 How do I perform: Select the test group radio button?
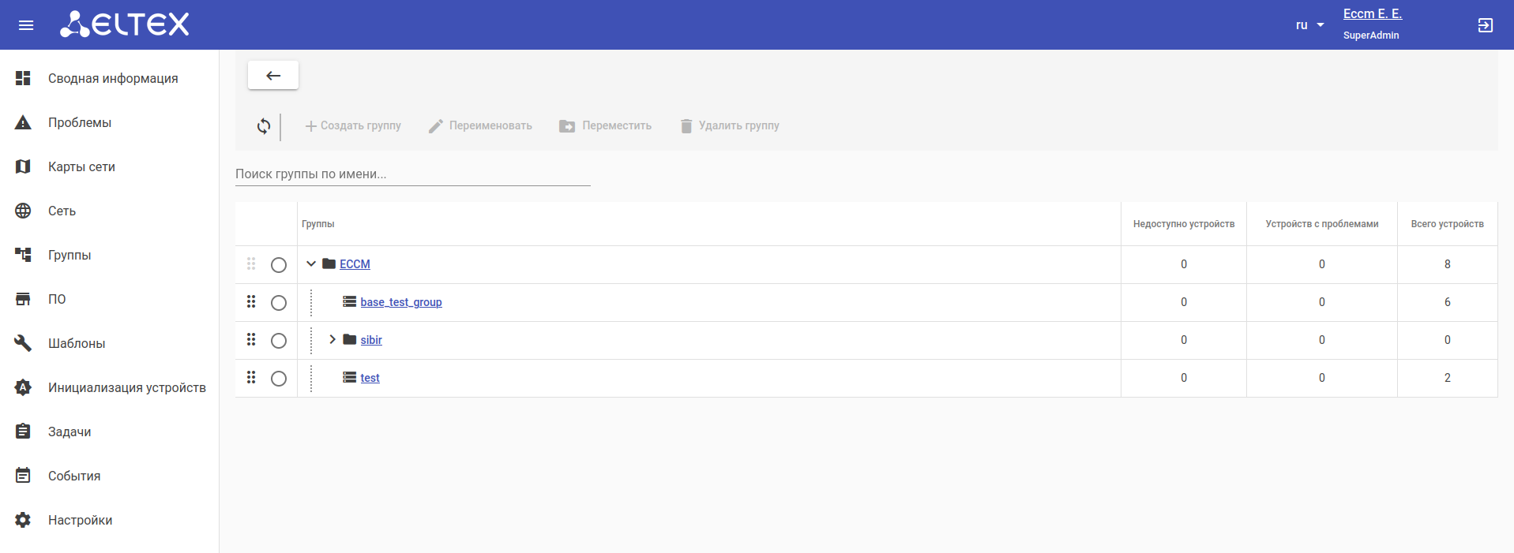pyautogui.click(x=279, y=379)
